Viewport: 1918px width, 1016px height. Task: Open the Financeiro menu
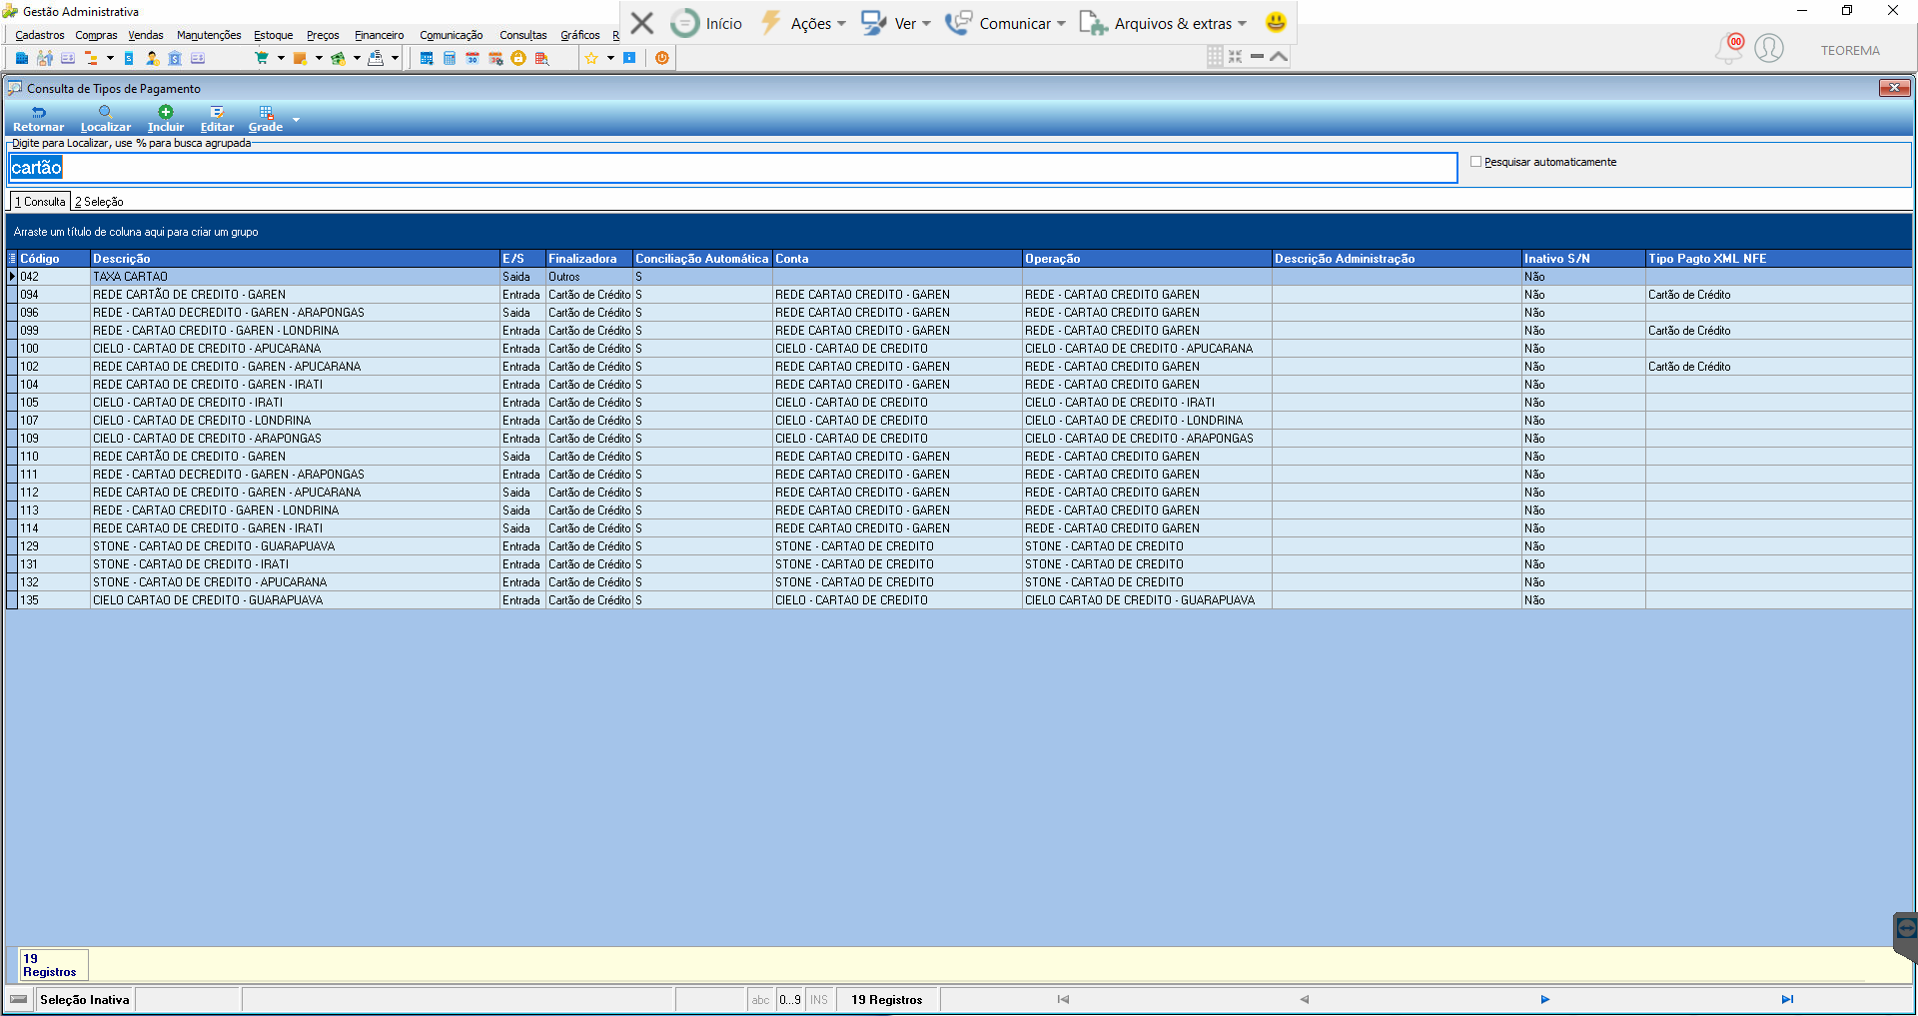380,35
